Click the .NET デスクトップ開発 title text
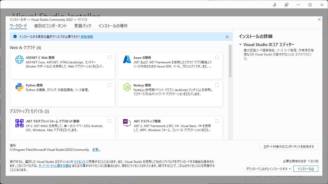This screenshot has height=184, width=328. [147, 121]
